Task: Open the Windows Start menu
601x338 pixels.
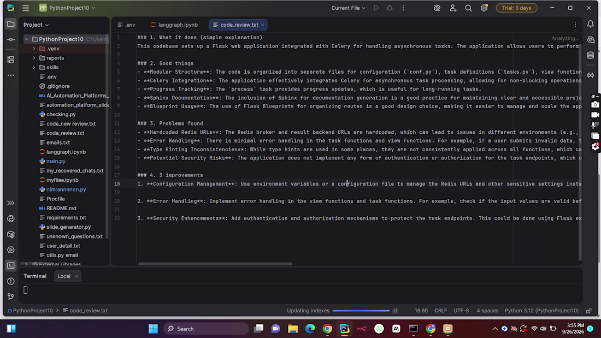Action: point(153,328)
